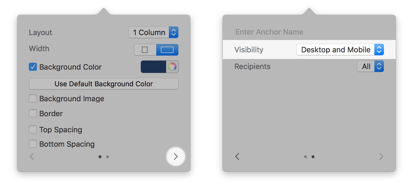Uncheck Background Color checkbox

(33, 67)
